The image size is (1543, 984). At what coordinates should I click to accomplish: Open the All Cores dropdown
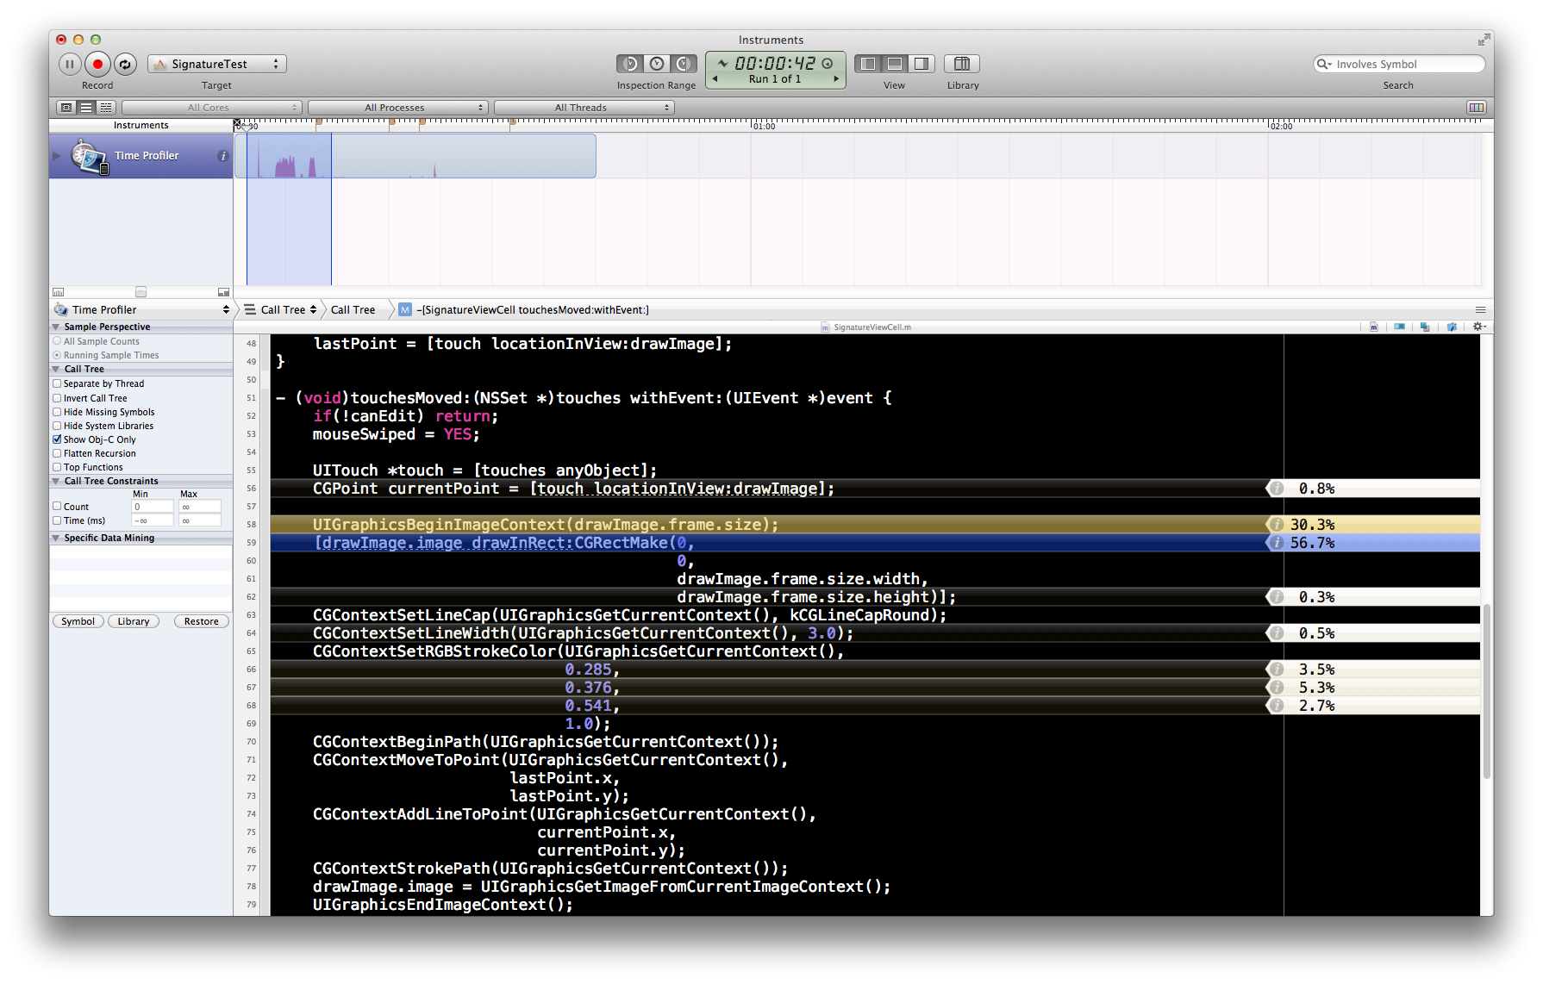coord(211,108)
